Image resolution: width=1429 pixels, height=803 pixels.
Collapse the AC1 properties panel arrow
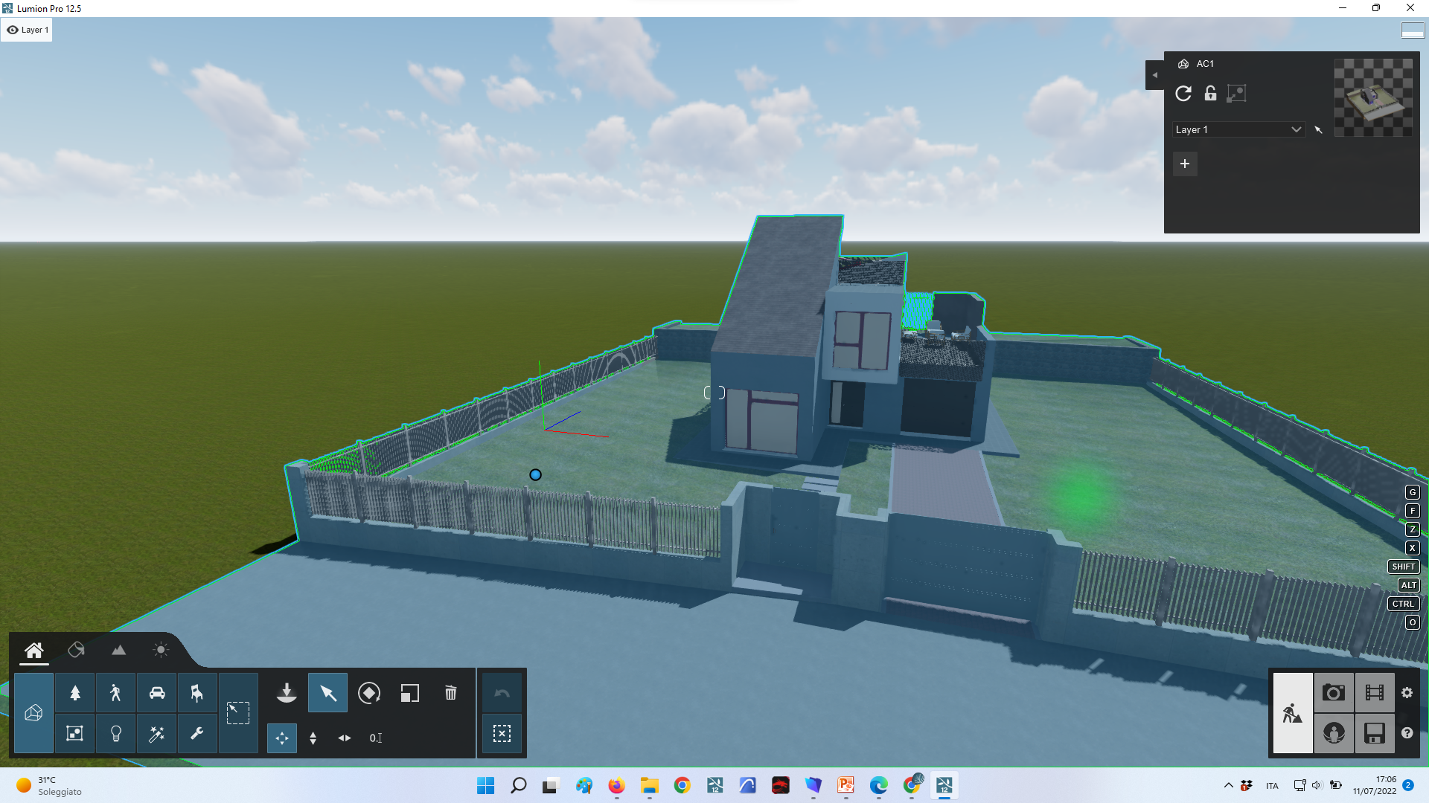1154,75
